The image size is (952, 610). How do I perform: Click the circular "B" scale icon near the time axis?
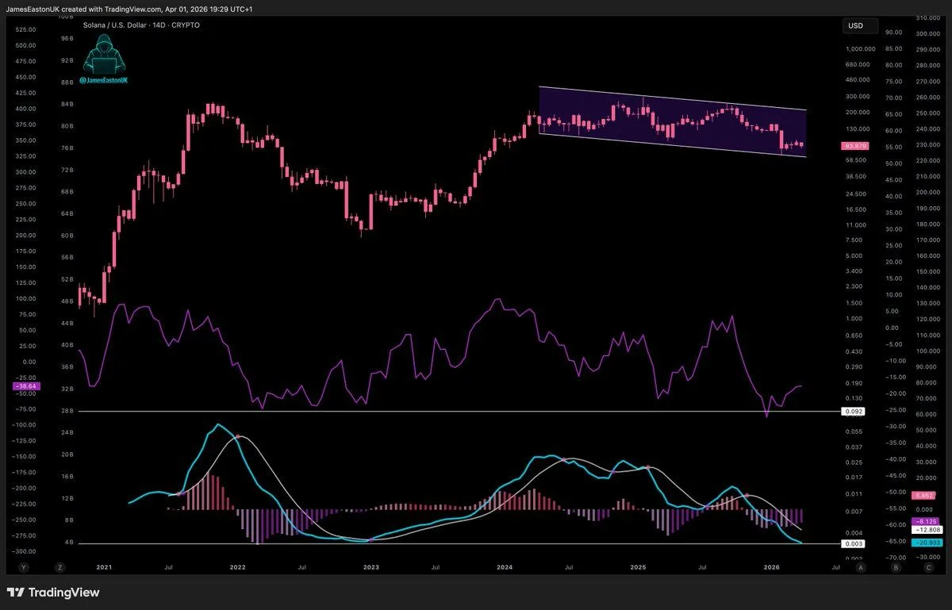[896, 568]
